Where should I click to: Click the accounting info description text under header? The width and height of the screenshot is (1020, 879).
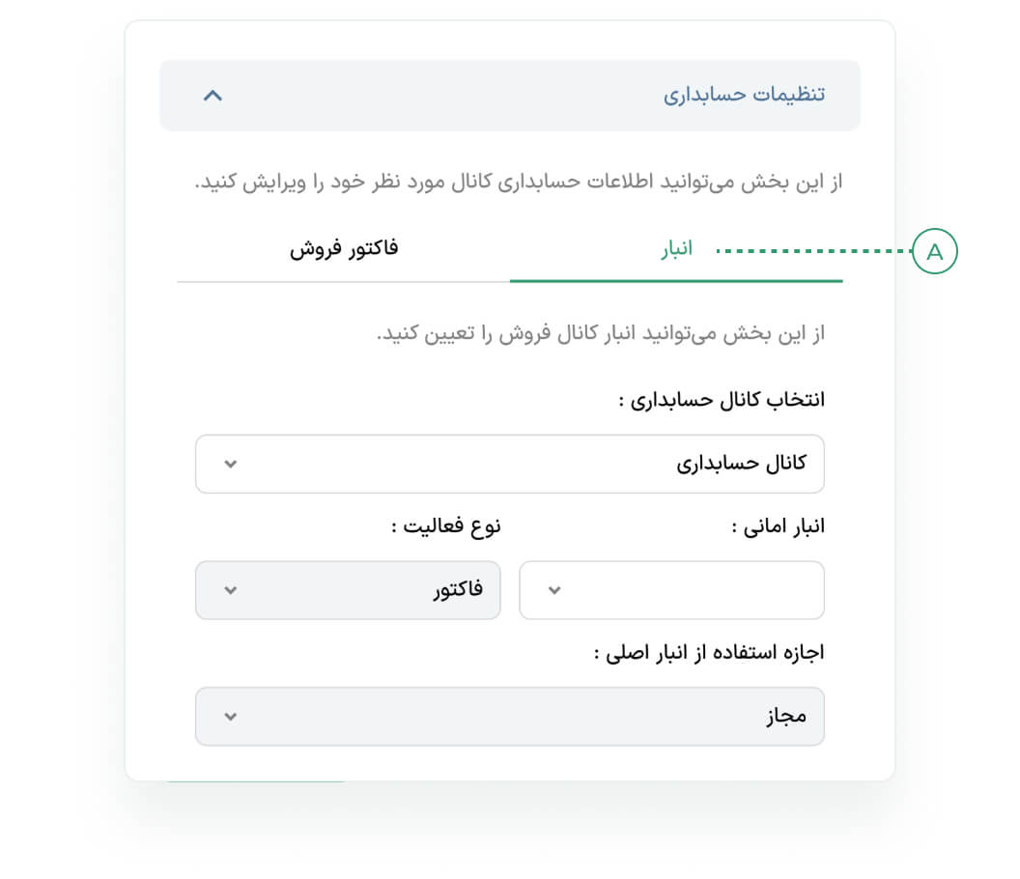click(x=519, y=182)
